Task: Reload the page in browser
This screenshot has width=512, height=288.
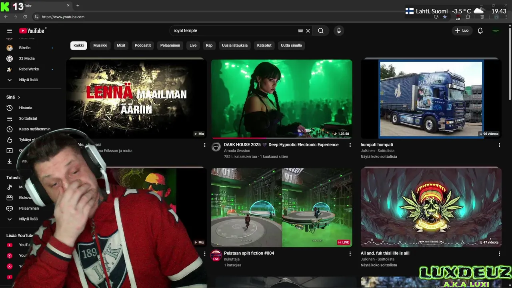Action: [x=25, y=17]
